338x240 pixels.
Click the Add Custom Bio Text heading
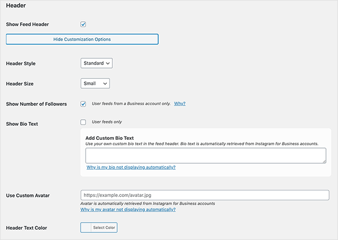click(x=110, y=138)
